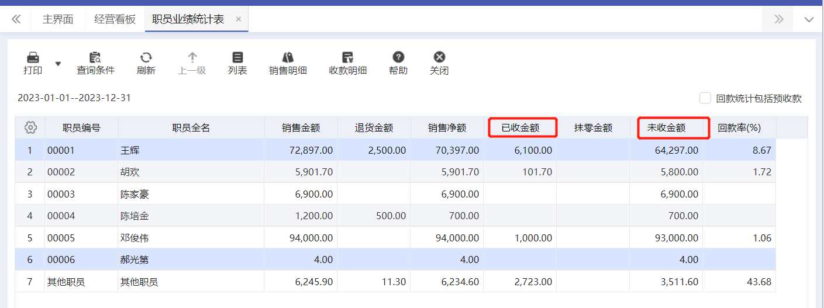824x308 pixels.
Task: Open Sales Details (销售明细)
Action: (288, 58)
